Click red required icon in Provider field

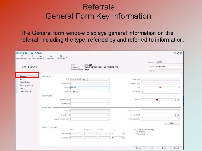(157, 100)
